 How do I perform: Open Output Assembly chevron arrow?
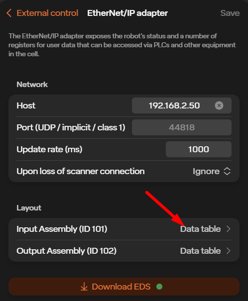coord(228,251)
